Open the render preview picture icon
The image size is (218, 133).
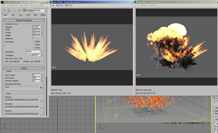pos(4,10)
